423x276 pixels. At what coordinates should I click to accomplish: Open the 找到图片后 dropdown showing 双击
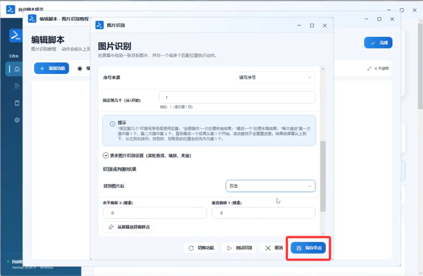[x=270, y=186]
